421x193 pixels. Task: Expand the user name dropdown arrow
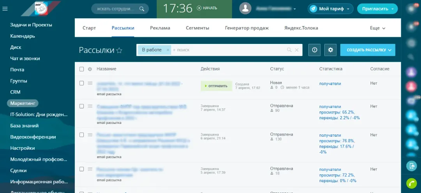(x=295, y=9)
